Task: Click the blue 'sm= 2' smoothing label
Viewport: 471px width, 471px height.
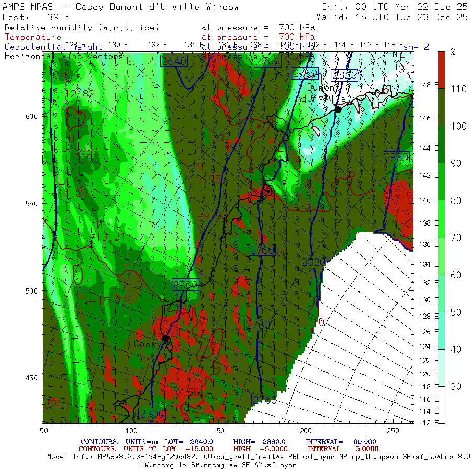Action: (416, 47)
